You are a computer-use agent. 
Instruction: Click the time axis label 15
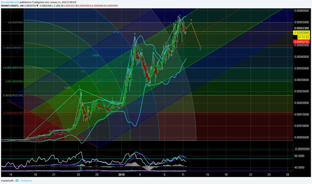pos(208,174)
